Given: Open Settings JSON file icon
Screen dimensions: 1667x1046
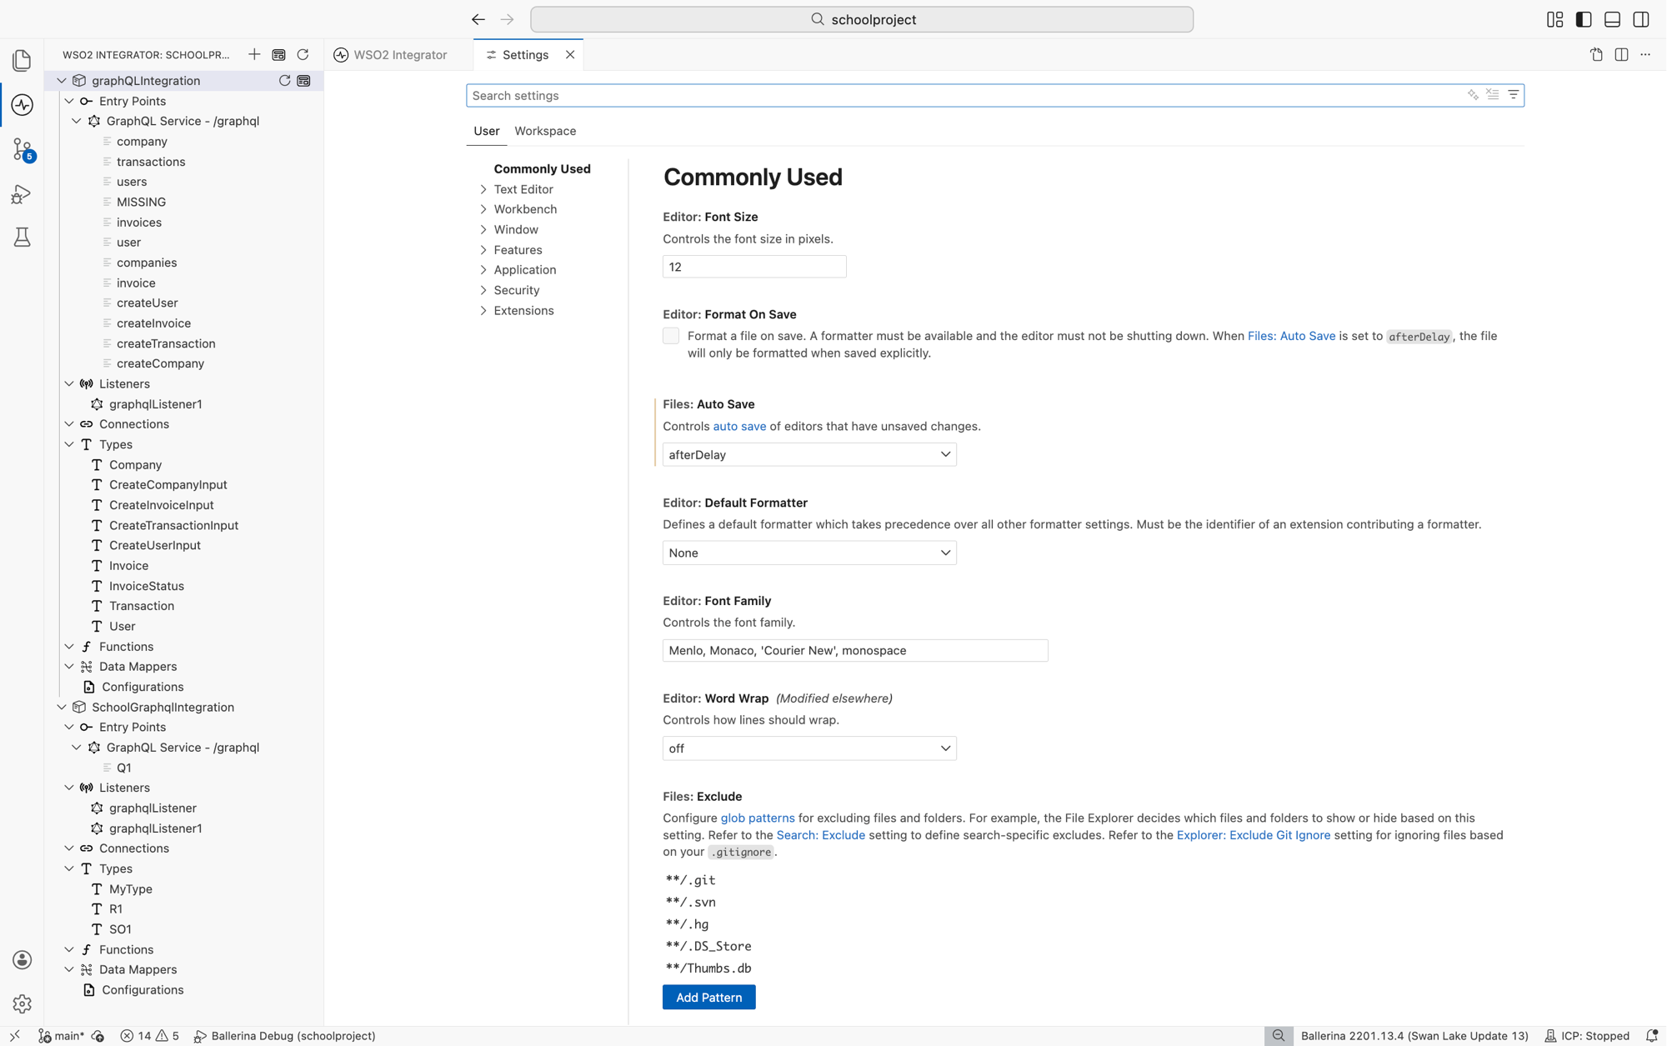Looking at the screenshot, I should tap(1596, 55).
